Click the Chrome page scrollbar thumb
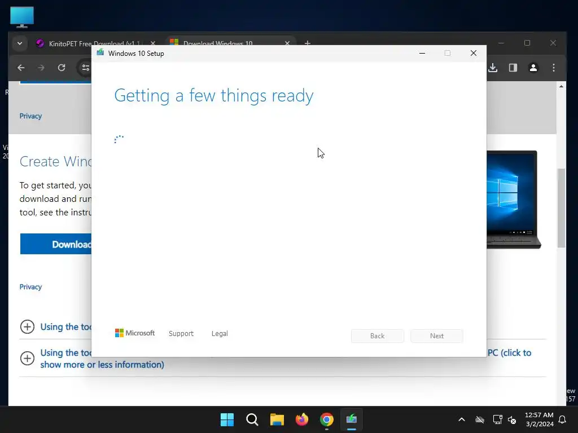 561,208
